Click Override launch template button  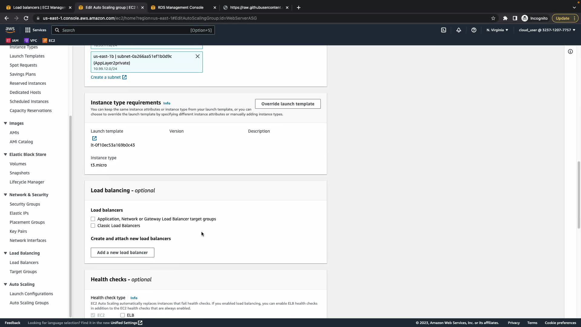(288, 104)
